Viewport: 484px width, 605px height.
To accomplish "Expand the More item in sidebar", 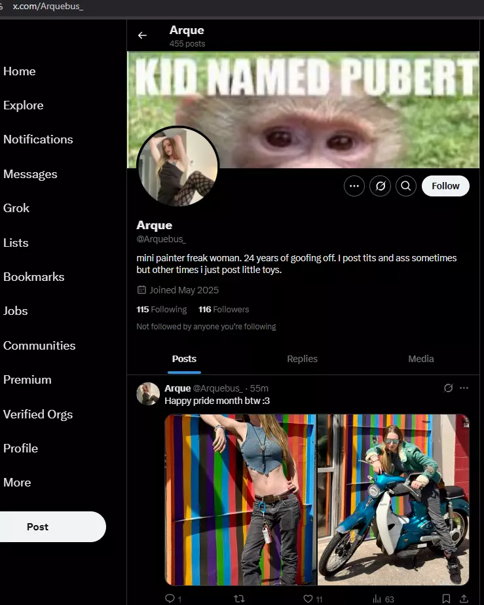I will pyautogui.click(x=17, y=483).
